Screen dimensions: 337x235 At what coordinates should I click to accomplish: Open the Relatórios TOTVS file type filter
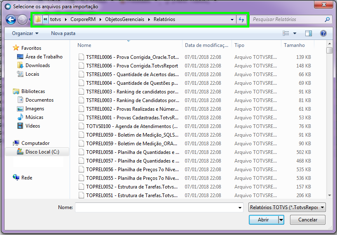pos(287,207)
